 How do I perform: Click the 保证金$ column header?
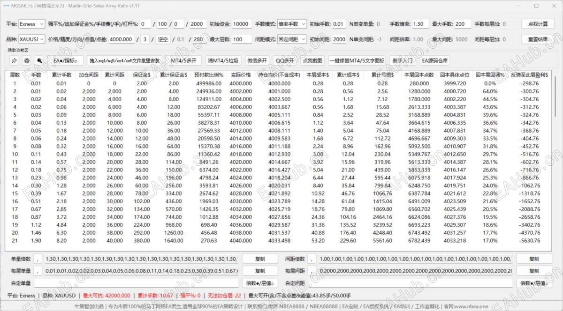click(142, 74)
